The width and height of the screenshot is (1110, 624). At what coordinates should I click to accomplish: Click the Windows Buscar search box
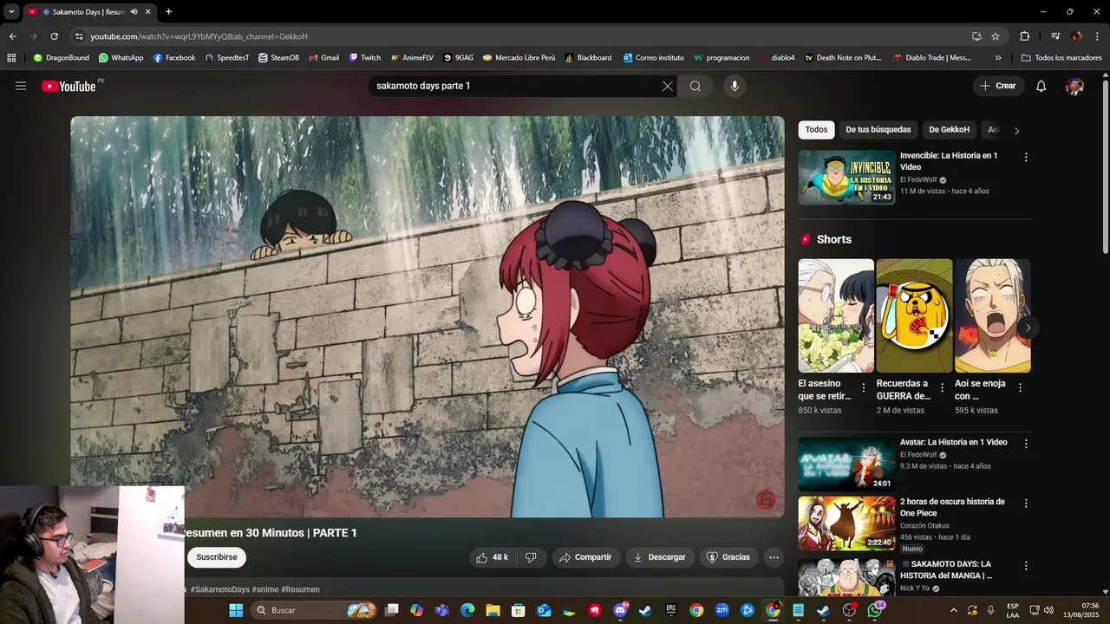coord(316,610)
